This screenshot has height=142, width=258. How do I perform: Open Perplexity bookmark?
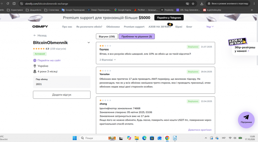click(167, 10)
